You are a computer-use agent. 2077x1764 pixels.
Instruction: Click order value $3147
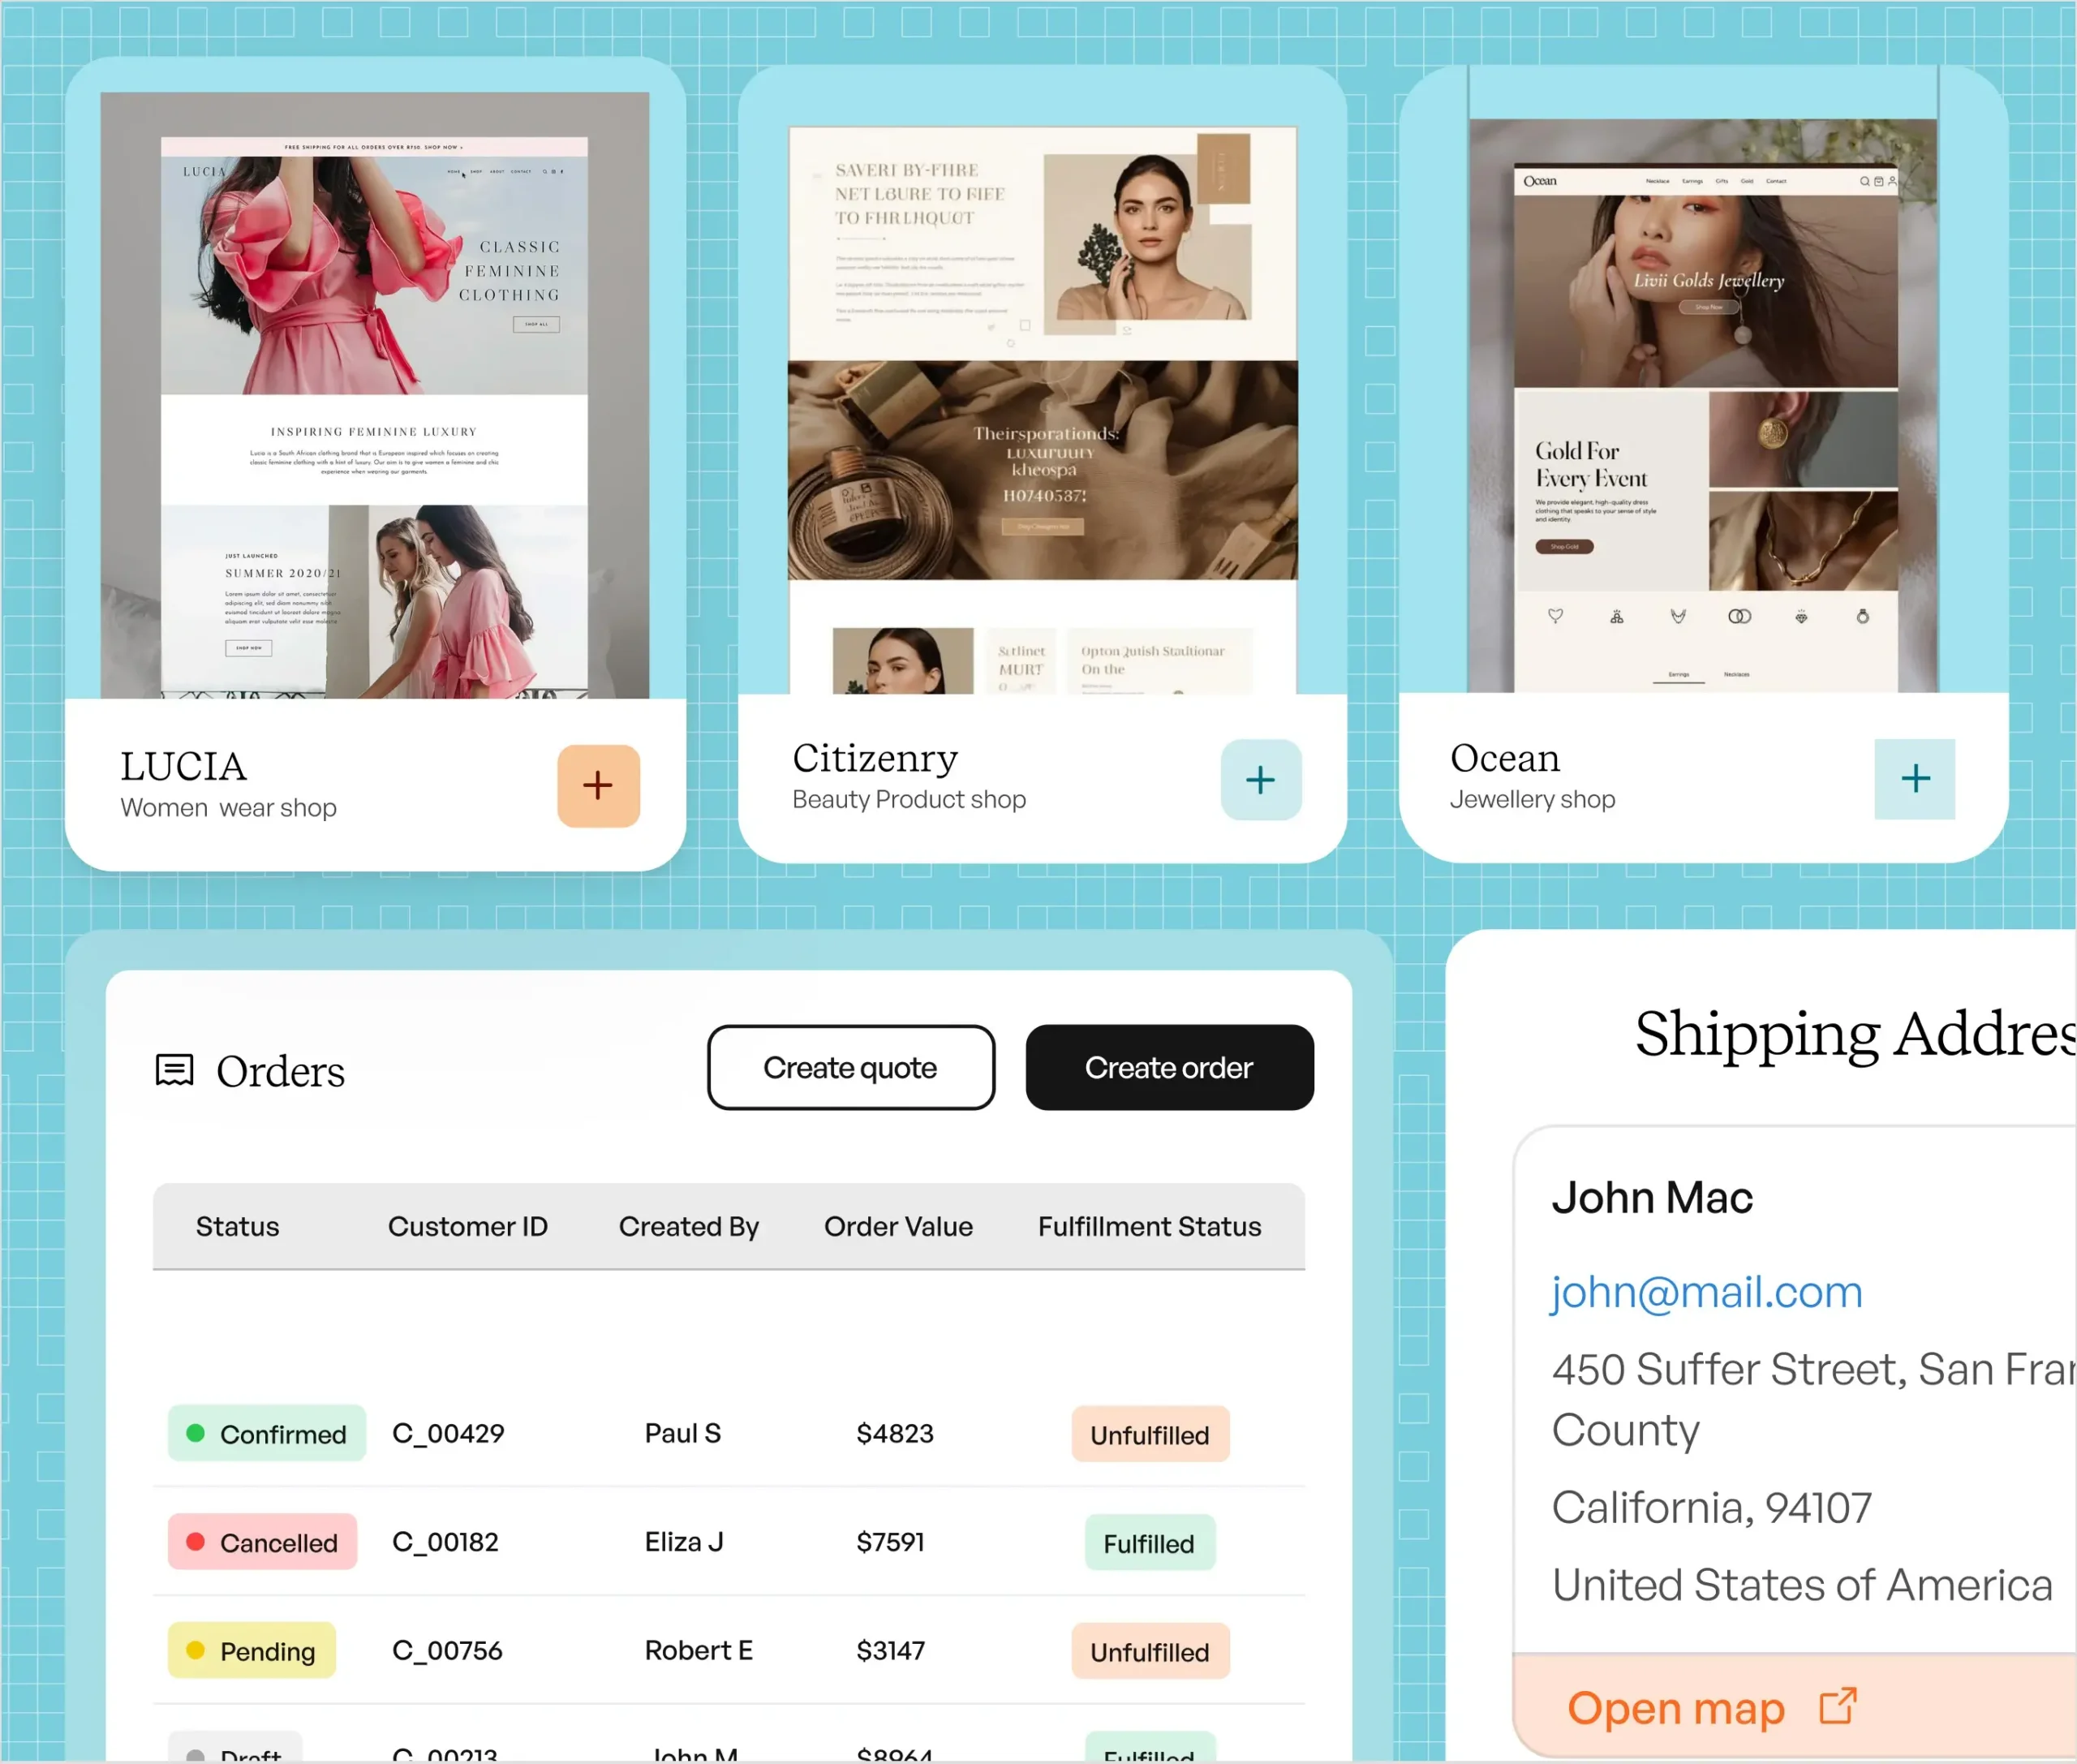[x=891, y=1651]
